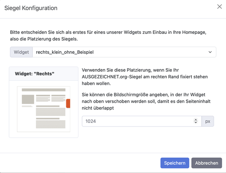Click the chevron arrow of Widget select

(x=210, y=52)
